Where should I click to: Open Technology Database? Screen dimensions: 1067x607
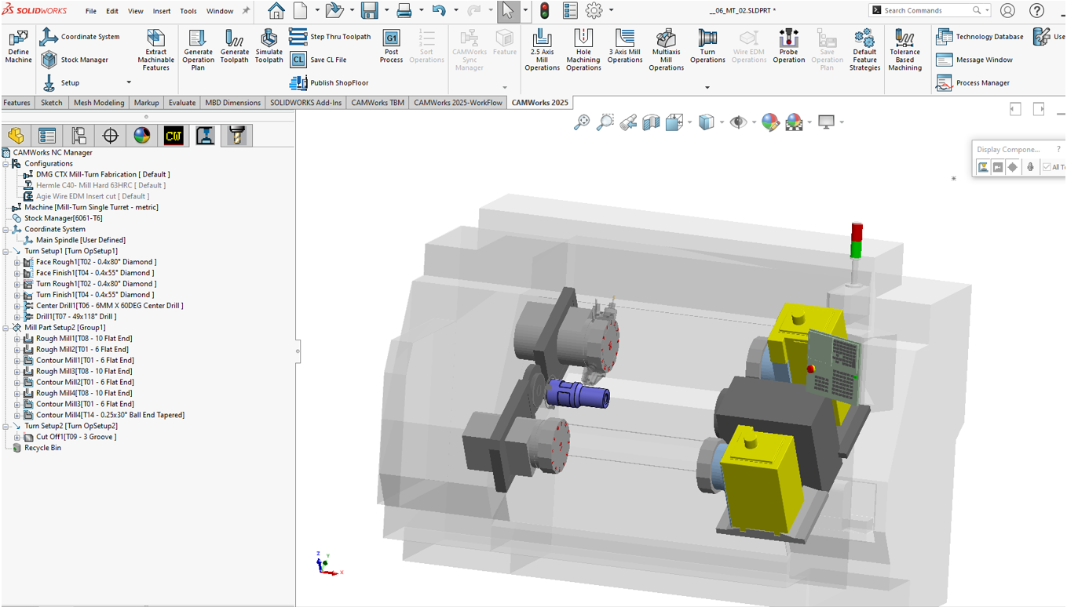(980, 37)
